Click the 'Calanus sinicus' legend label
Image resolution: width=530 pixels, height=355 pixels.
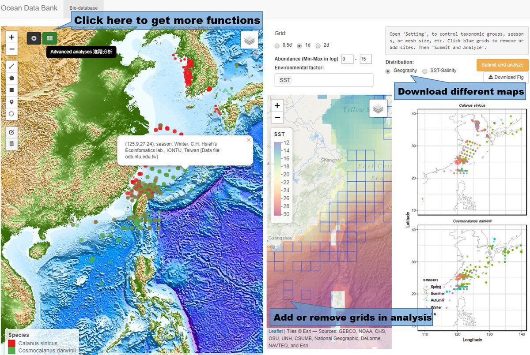coord(38,344)
